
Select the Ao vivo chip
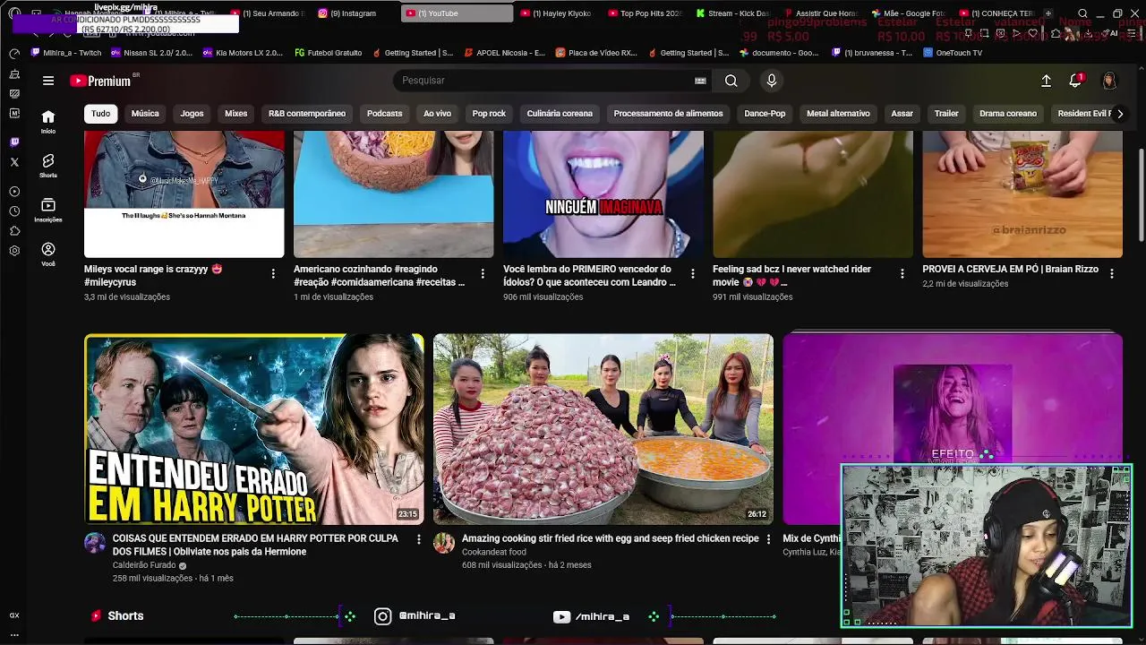pyautogui.click(x=437, y=114)
